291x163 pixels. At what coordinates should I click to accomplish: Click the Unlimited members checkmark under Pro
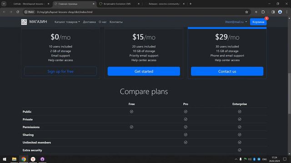[x=186, y=142]
